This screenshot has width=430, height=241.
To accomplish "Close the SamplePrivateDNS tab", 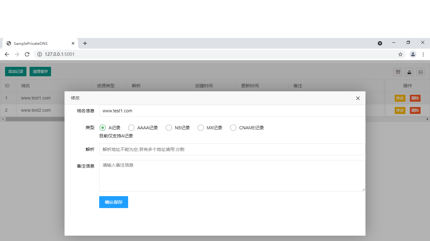I will pyautogui.click(x=73, y=43).
